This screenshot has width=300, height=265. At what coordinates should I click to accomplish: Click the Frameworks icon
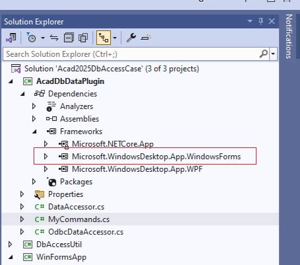coord(51,132)
